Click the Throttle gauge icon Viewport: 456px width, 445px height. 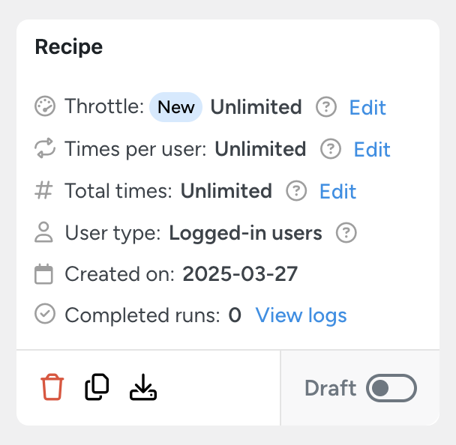tap(46, 107)
